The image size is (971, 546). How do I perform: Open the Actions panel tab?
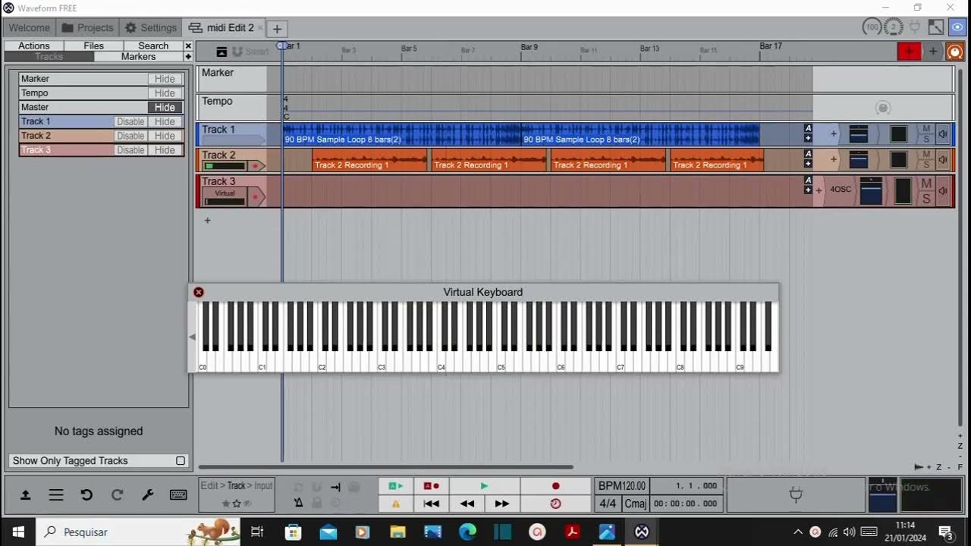[x=34, y=45]
